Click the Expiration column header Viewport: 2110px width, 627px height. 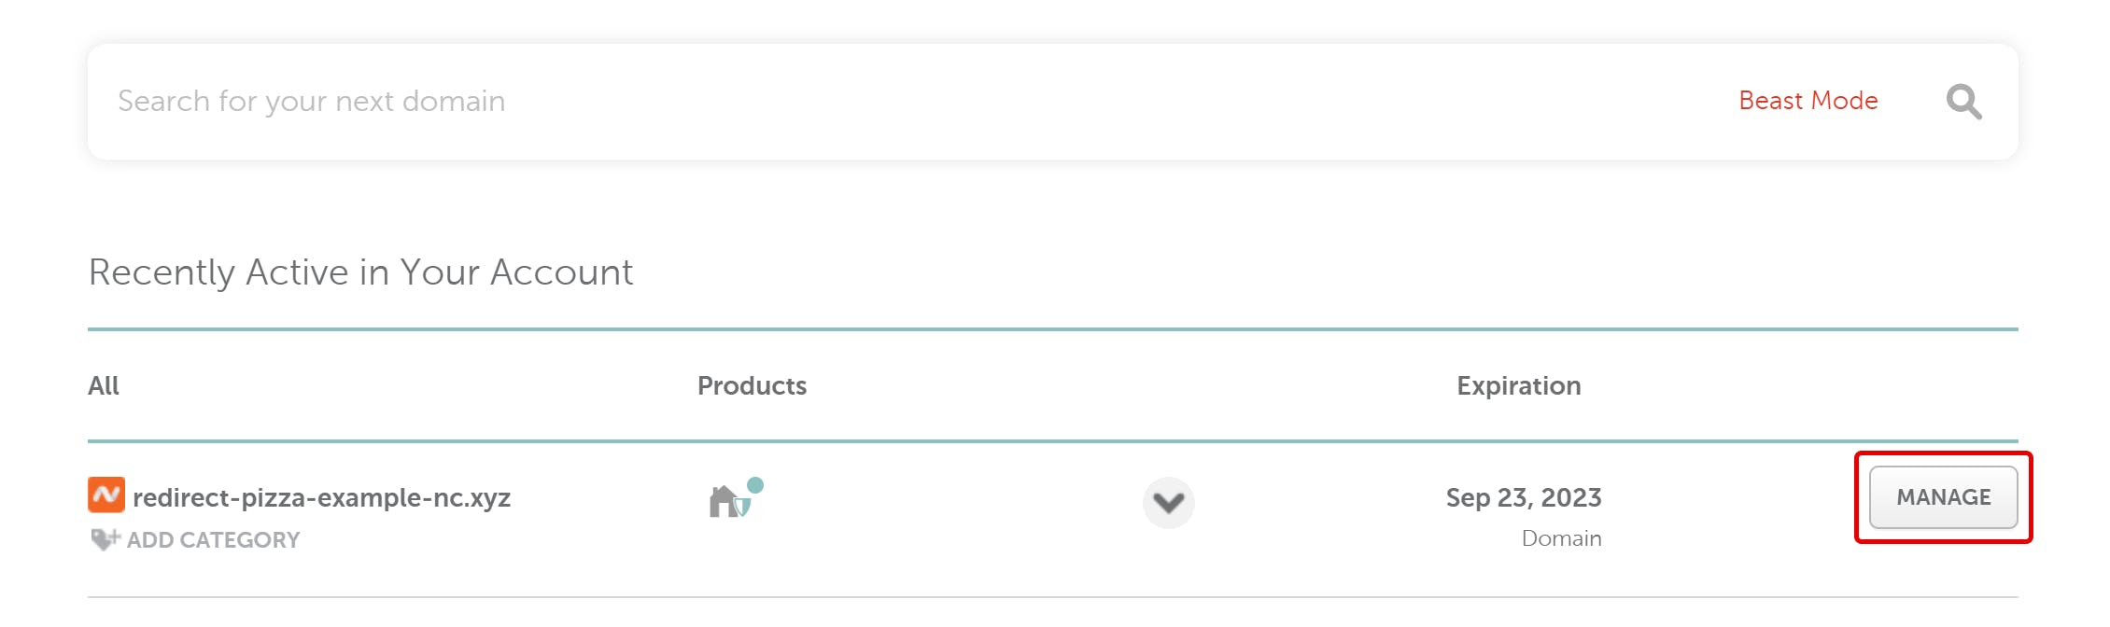click(x=1518, y=386)
